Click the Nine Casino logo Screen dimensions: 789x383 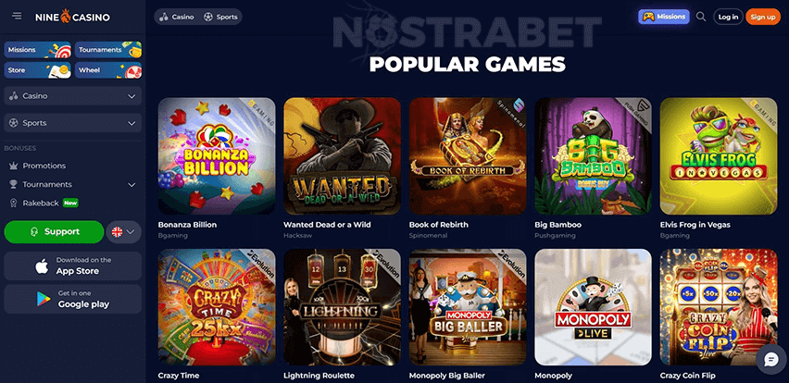click(72, 17)
